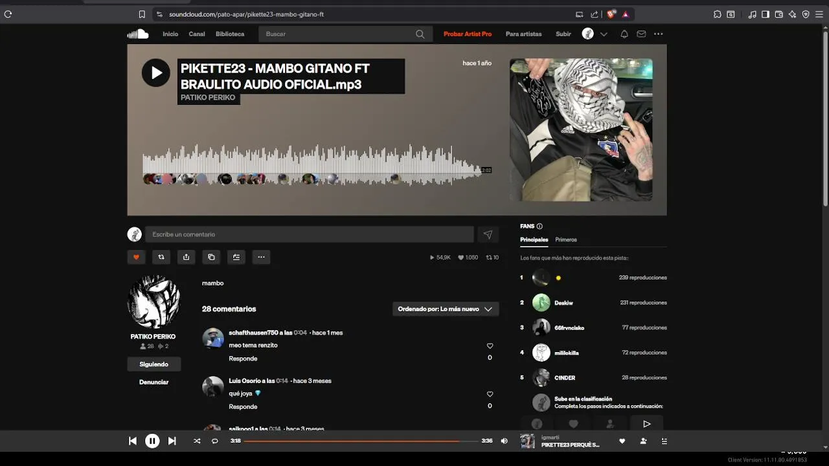Viewport: 829px width, 466px height.
Task: Open the messages envelope icon
Action: pyautogui.click(x=641, y=34)
